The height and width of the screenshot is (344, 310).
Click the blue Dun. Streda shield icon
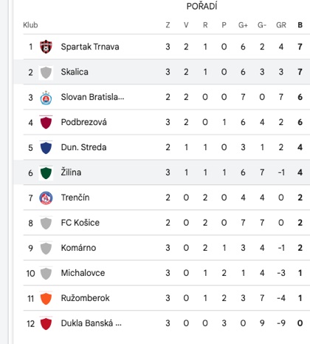point(46,147)
